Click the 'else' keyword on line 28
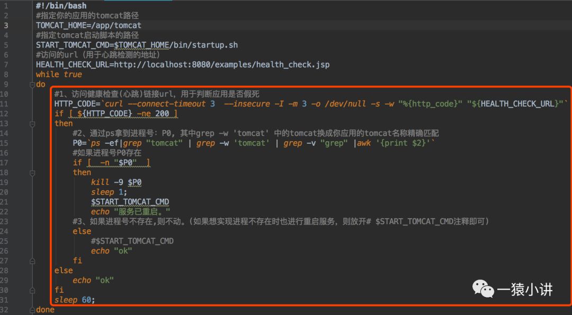The width and height of the screenshot is (572, 315). click(64, 271)
